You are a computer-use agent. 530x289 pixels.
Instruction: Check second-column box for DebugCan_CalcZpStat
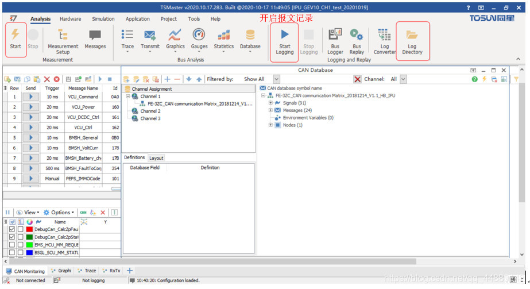pyautogui.click(x=21, y=237)
